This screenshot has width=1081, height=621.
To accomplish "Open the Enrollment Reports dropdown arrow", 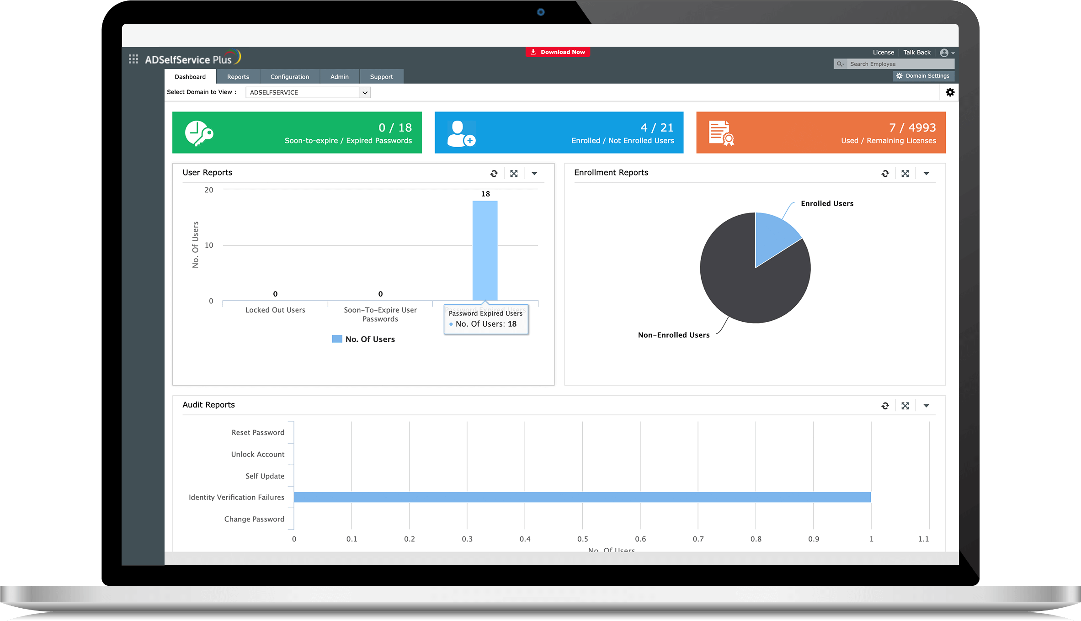I will (926, 174).
